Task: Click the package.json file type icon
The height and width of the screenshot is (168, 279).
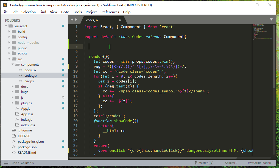Action: [x=14, y=147]
